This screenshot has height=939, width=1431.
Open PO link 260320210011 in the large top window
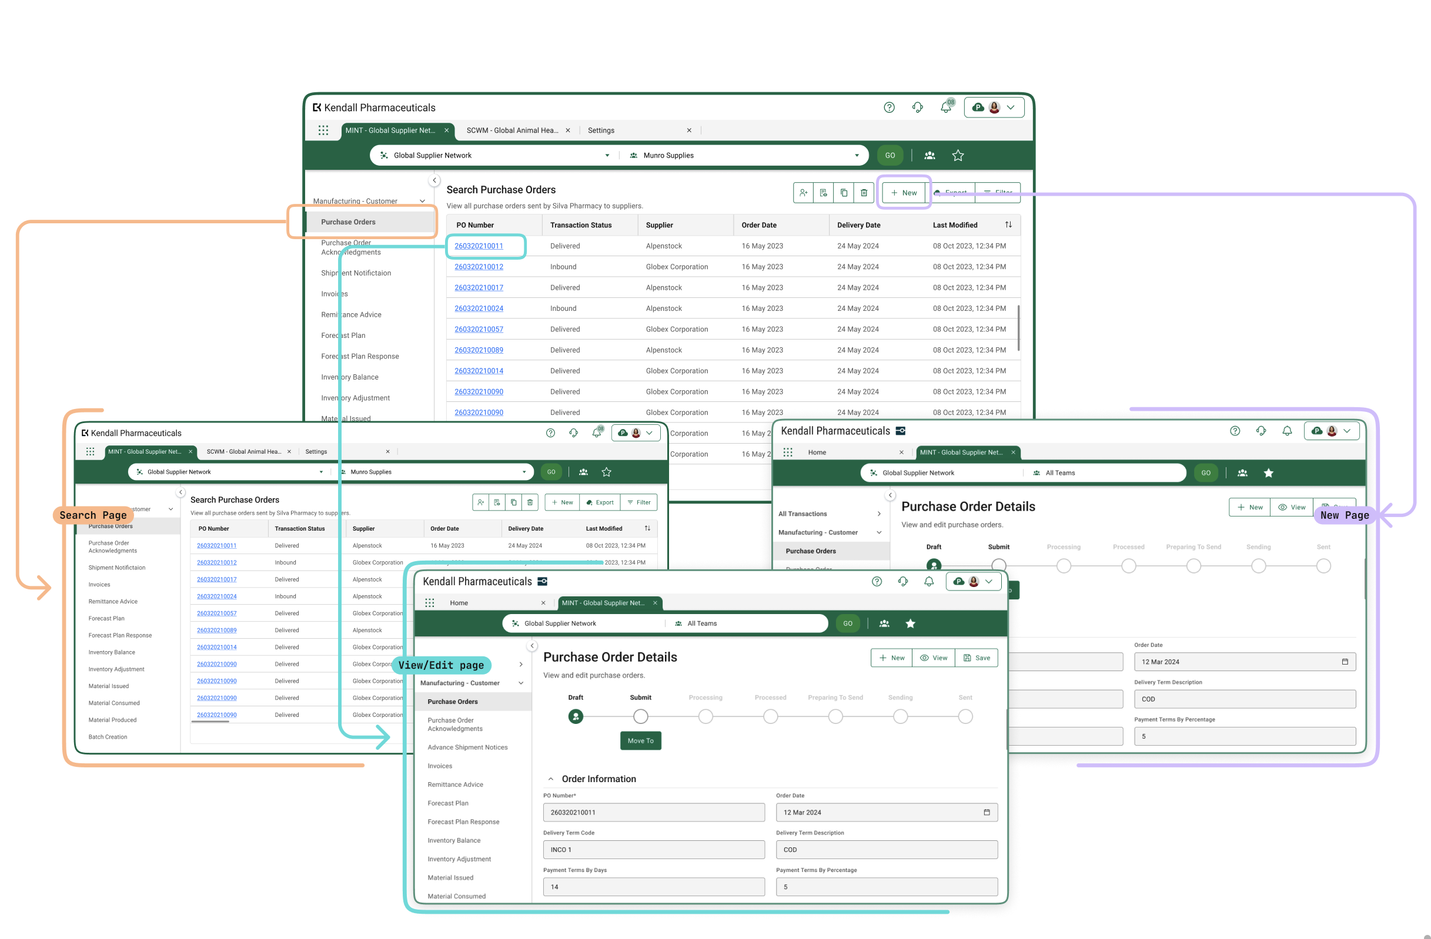(479, 246)
